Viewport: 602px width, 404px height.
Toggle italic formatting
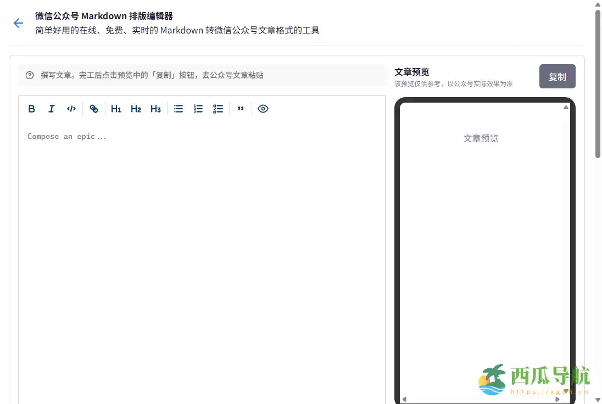[51, 109]
